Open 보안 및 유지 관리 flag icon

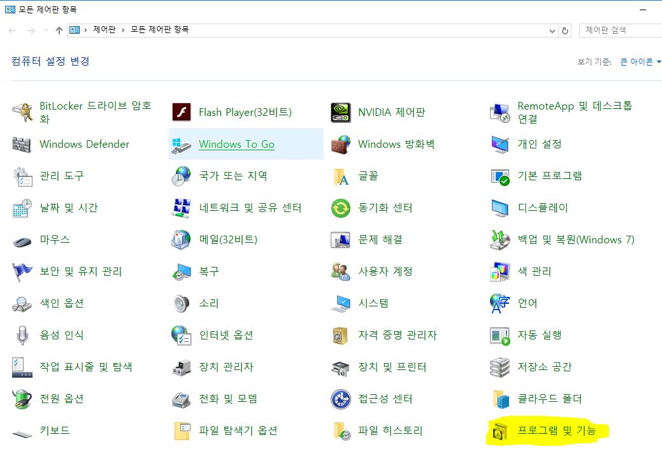pyautogui.click(x=22, y=272)
